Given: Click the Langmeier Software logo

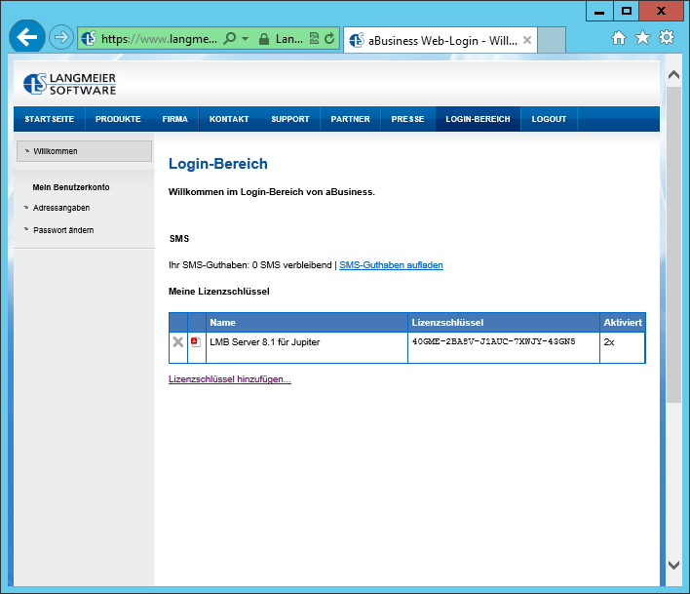Looking at the screenshot, I should [x=70, y=84].
